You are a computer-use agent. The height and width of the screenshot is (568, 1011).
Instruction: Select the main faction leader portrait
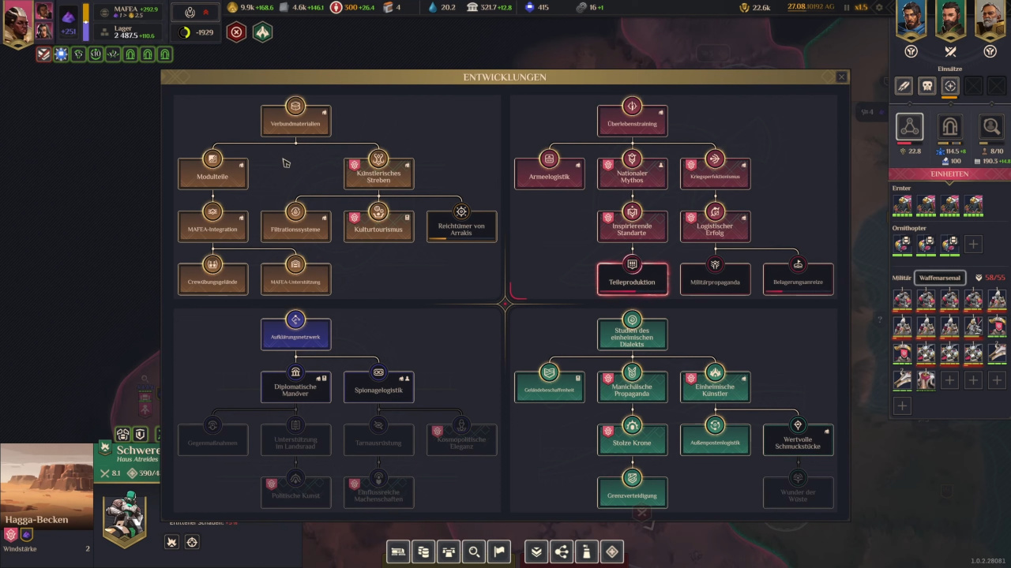(17, 23)
